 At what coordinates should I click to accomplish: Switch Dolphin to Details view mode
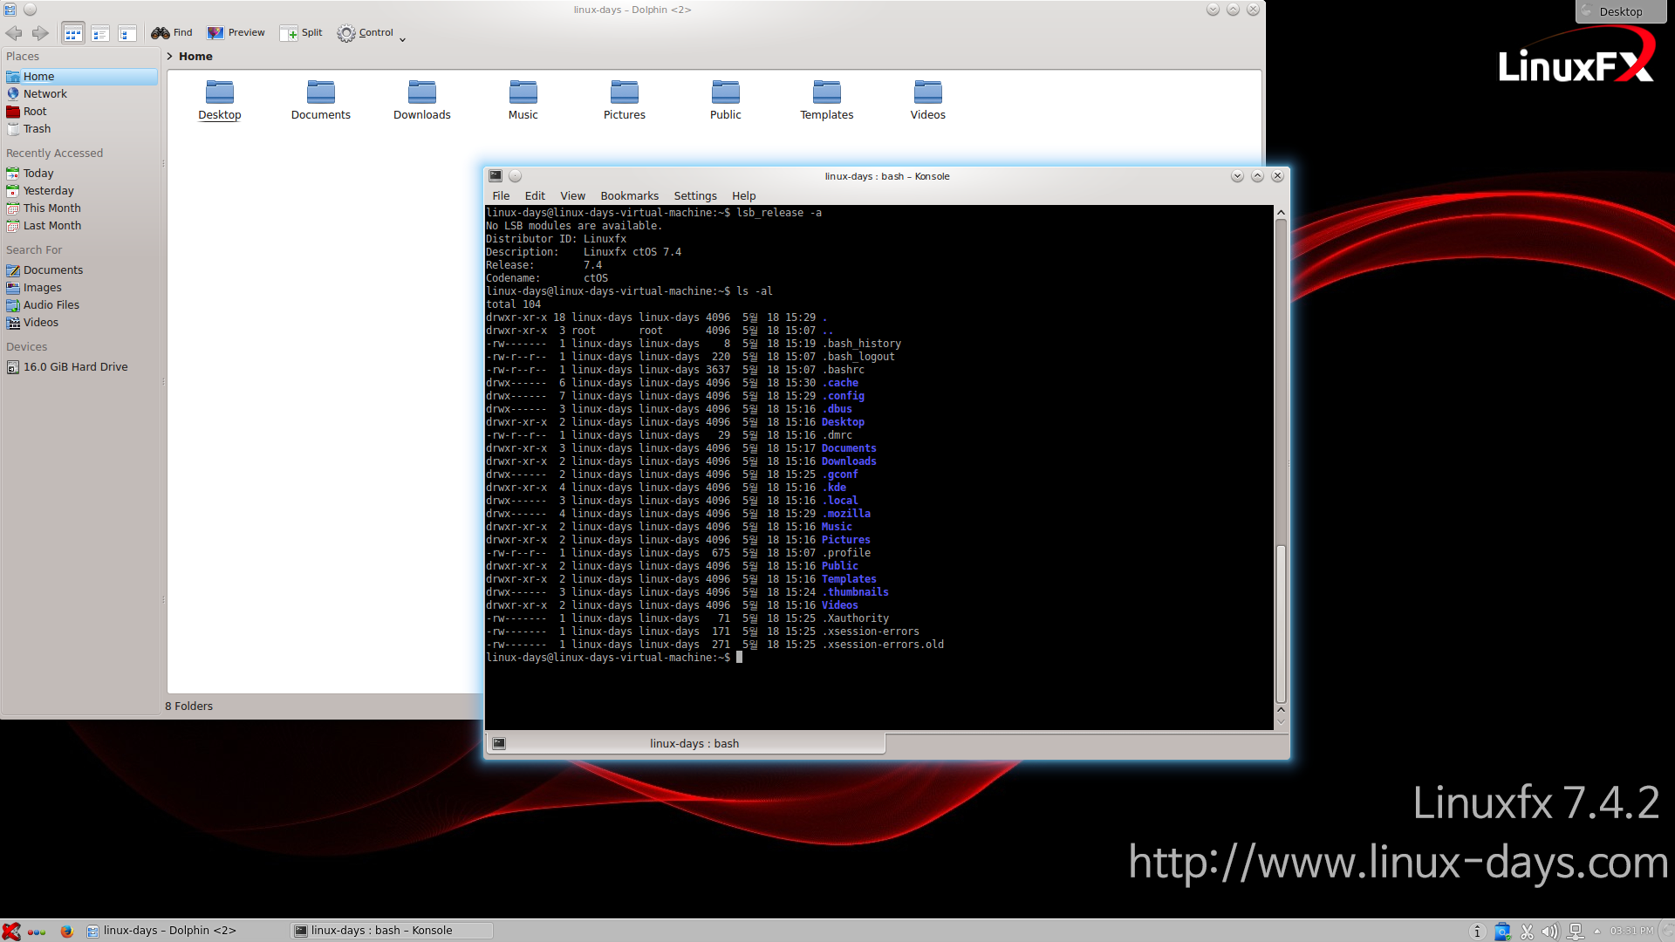(x=127, y=33)
